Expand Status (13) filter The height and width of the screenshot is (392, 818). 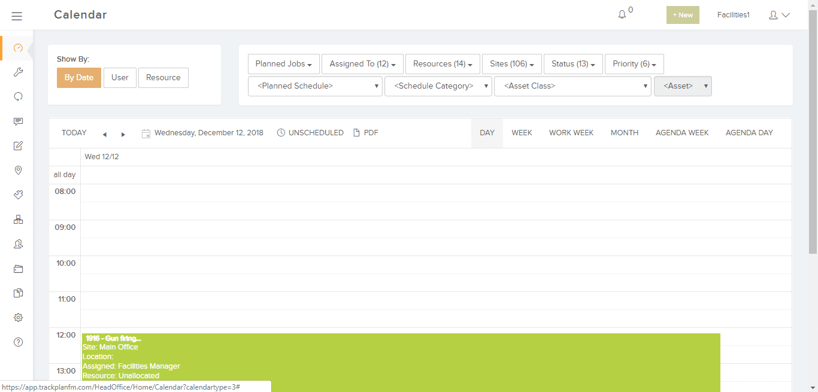(x=573, y=64)
